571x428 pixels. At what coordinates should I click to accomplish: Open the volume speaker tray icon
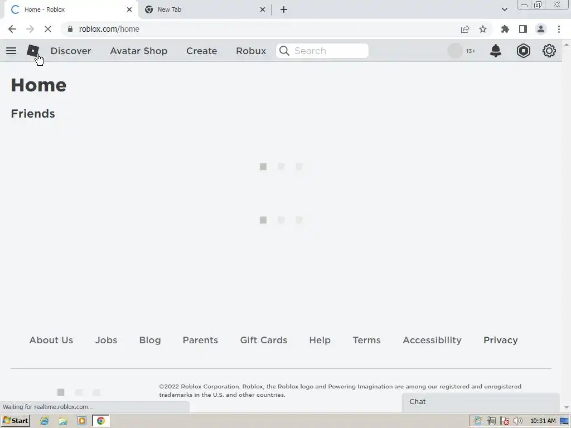click(x=518, y=421)
